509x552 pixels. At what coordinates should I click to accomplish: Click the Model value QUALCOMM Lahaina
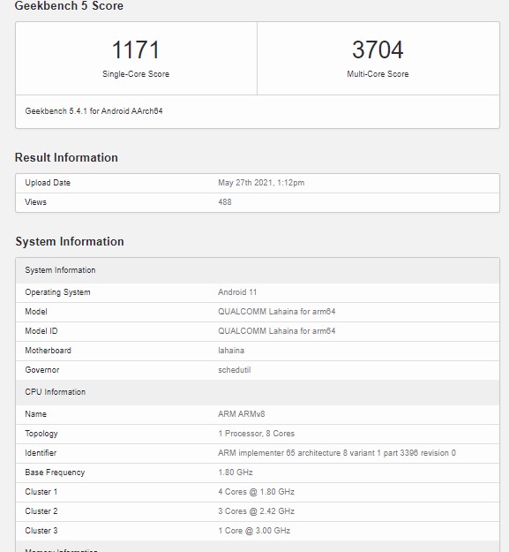[x=277, y=312]
